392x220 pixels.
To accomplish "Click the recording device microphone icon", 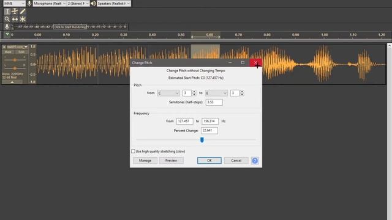I will (x=29, y=4).
